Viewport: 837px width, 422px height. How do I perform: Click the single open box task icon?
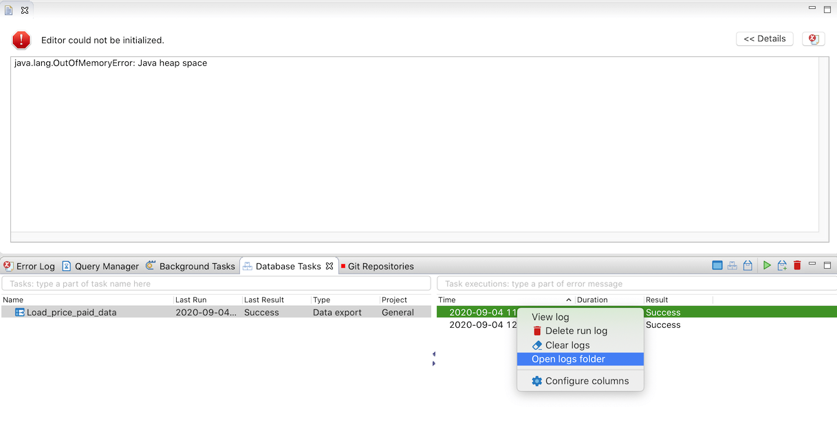(748, 265)
